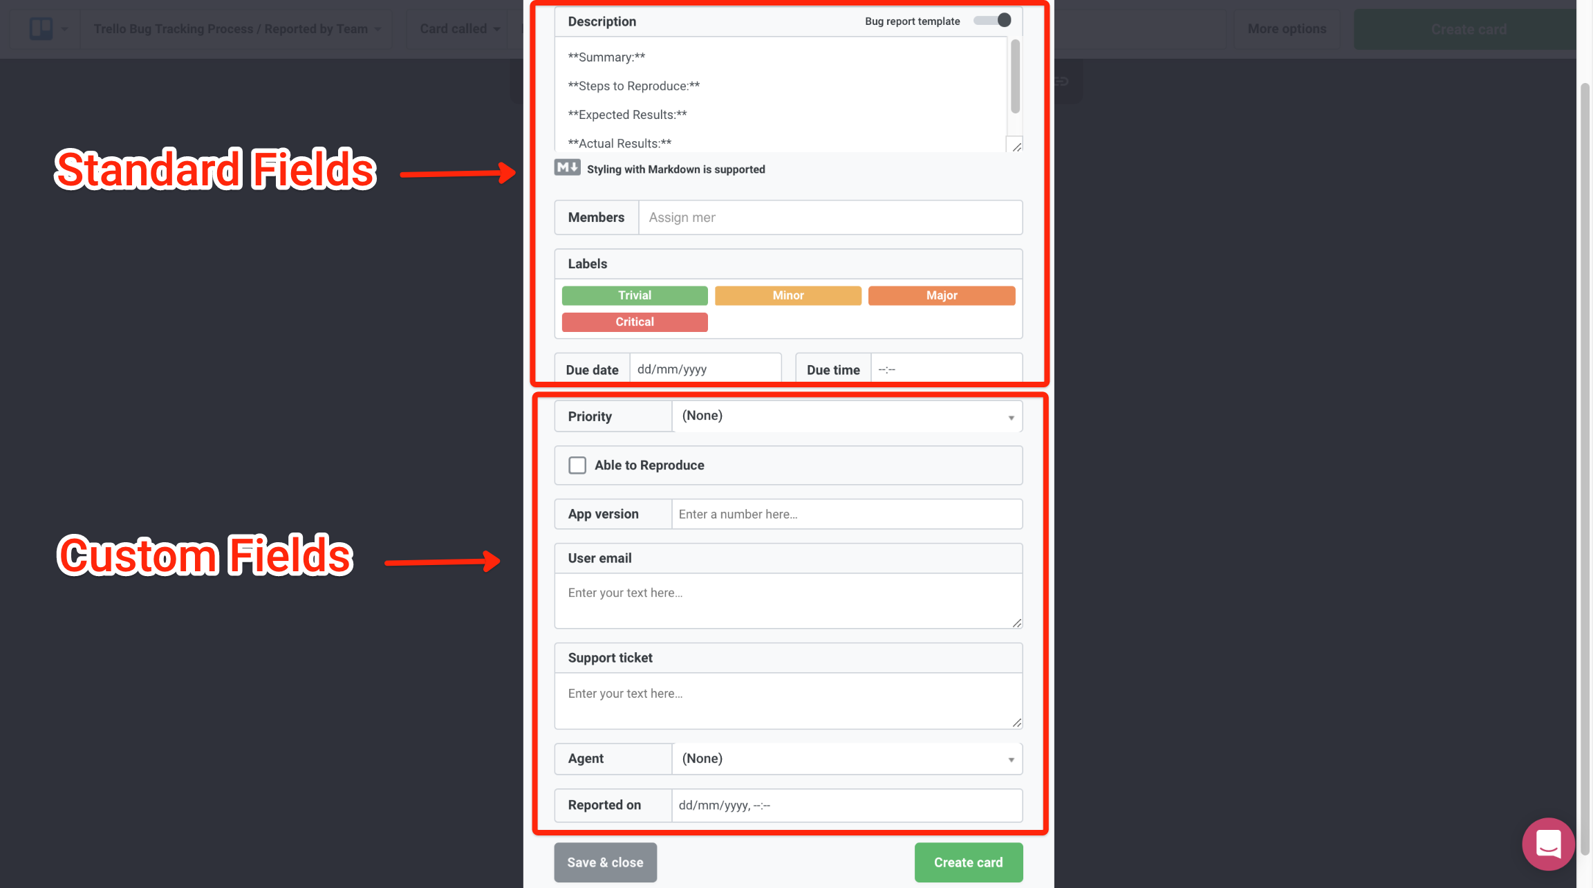Open the Priority dropdown
Image resolution: width=1593 pixels, height=888 pixels.
(847, 416)
